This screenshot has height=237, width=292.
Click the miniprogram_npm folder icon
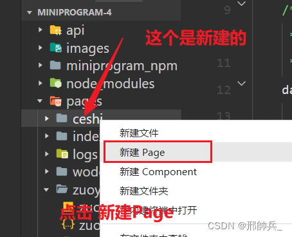(x=55, y=65)
